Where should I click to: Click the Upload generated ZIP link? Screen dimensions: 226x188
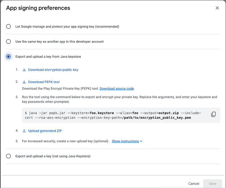(x=45, y=131)
